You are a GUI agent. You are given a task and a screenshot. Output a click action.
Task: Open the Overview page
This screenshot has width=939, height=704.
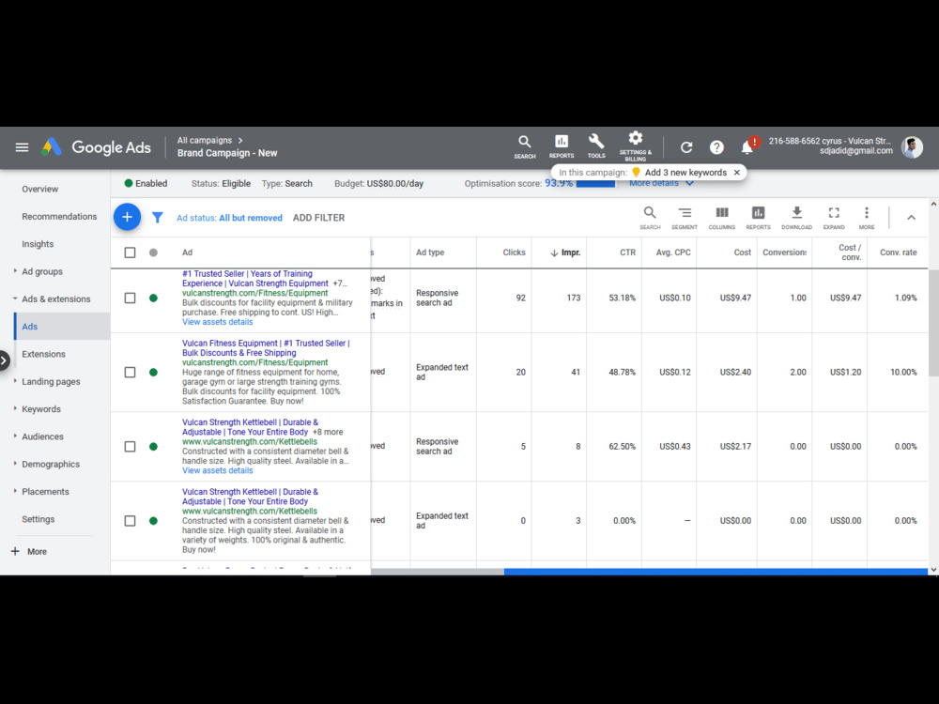(x=40, y=189)
